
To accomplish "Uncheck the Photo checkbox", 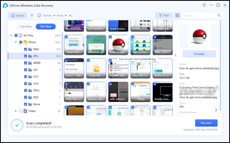I will pos(21,42).
